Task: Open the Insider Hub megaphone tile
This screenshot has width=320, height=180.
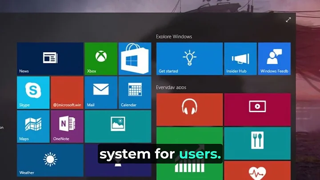Action: point(240,59)
